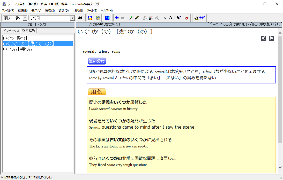Click the small A font size icon
Image resolution: width=283 pixels, height=180 pixels.
pyautogui.click(x=165, y=18)
